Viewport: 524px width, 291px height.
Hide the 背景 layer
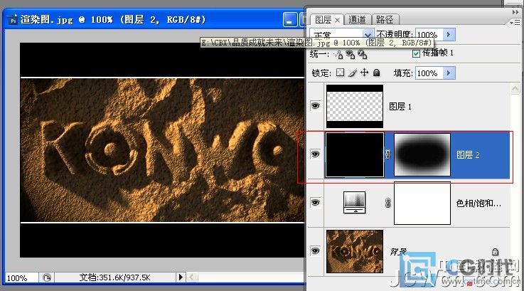(x=315, y=250)
